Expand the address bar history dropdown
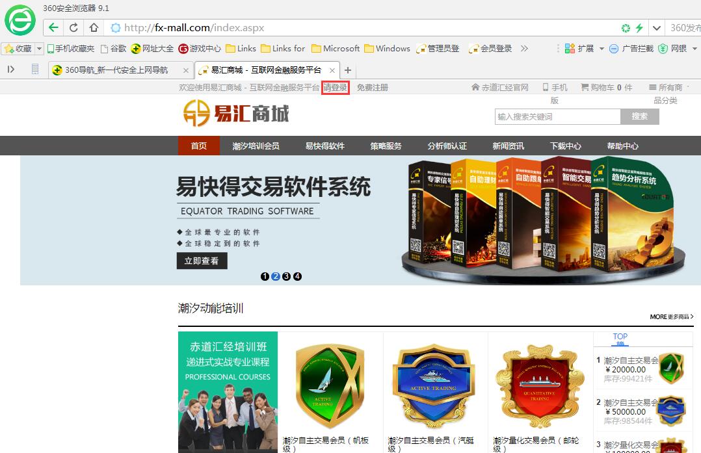 pos(656,28)
